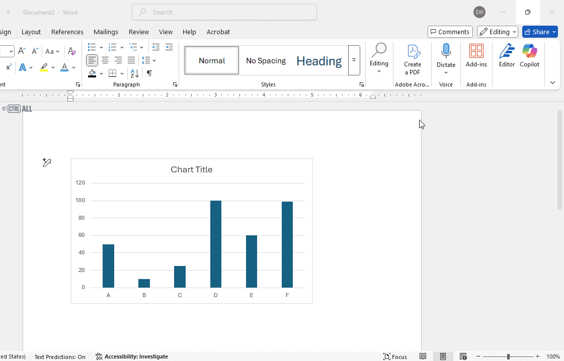The width and height of the screenshot is (564, 361).
Task: Open Copilot
Action: coord(529,55)
